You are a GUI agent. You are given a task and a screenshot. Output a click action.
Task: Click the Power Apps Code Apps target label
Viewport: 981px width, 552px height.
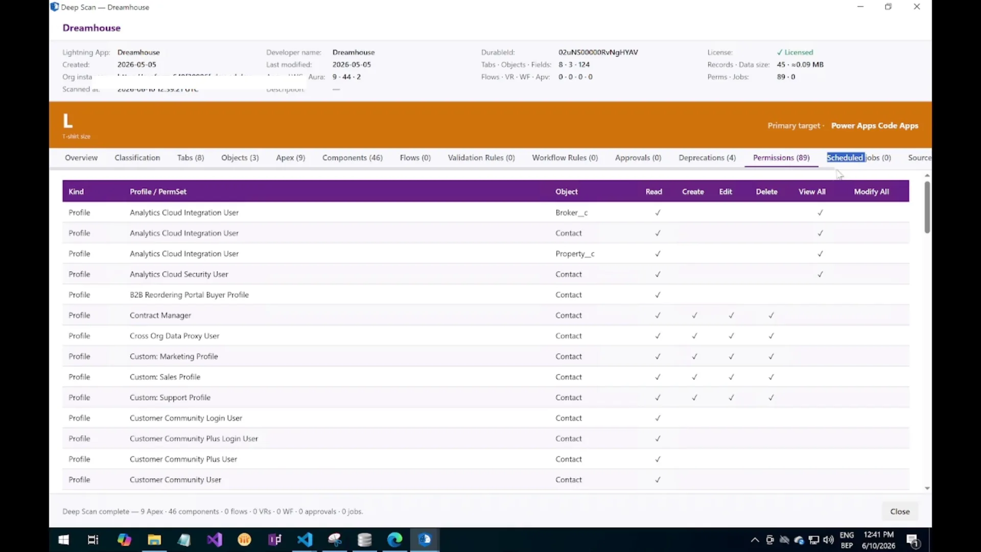point(875,125)
